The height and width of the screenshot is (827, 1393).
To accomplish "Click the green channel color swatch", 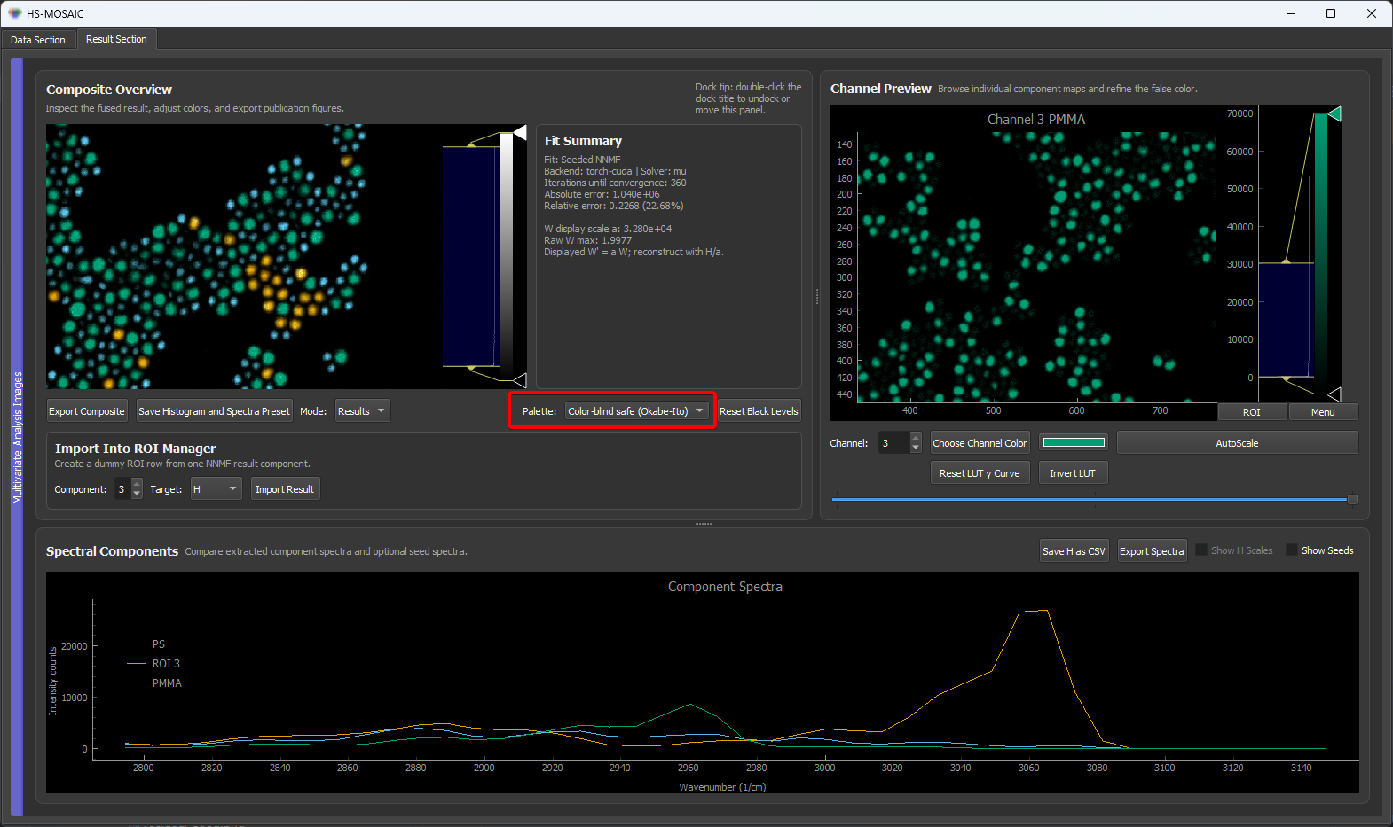I will (x=1073, y=442).
